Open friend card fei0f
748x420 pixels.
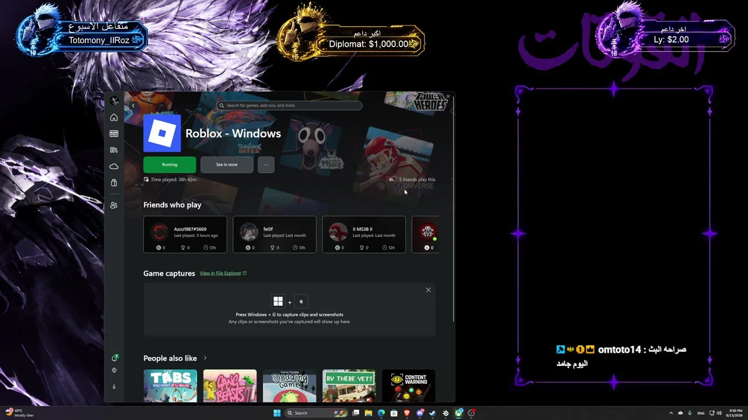275,235
